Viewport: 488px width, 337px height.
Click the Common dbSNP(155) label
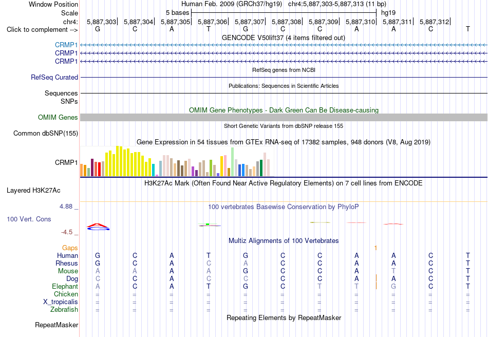(x=46, y=133)
